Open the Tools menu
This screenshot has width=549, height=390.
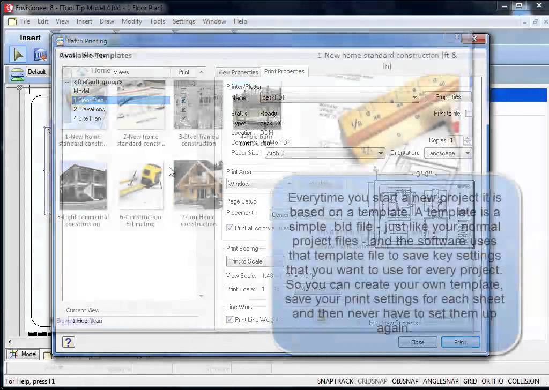click(x=158, y=21)
